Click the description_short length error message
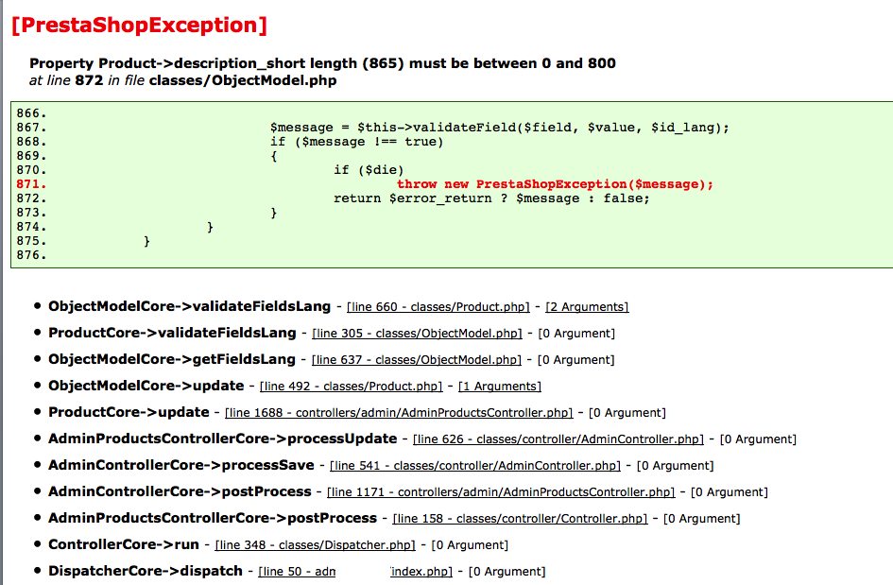The height and width of the screenshot is (585, 893). [322, 63]
